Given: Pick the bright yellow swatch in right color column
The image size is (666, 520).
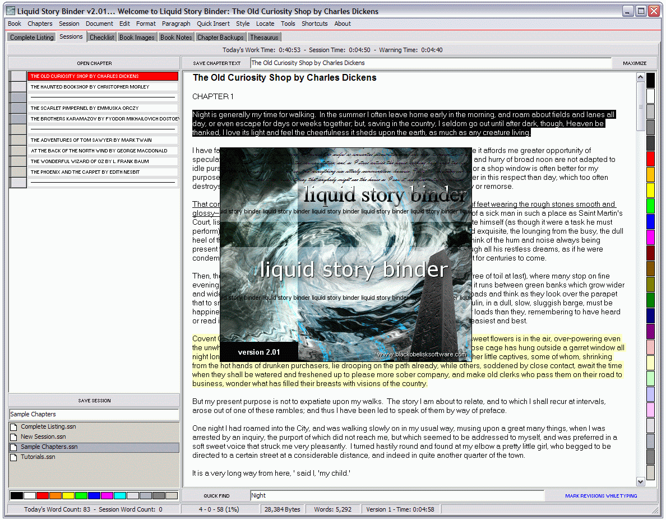Looking at the screenshot, I should [650, 190].
